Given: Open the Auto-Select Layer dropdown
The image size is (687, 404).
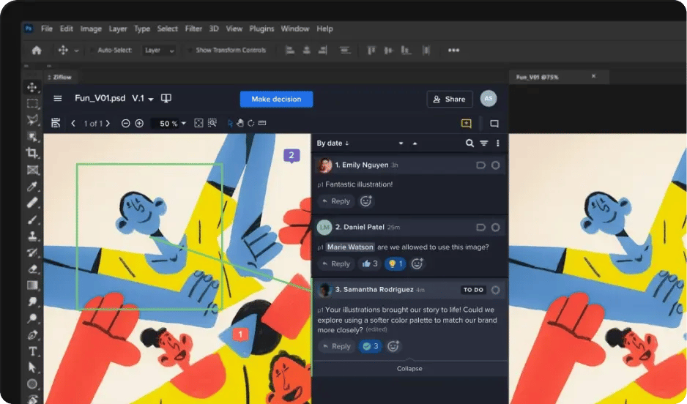Looking at the screenshot, I should click(159, 50).
